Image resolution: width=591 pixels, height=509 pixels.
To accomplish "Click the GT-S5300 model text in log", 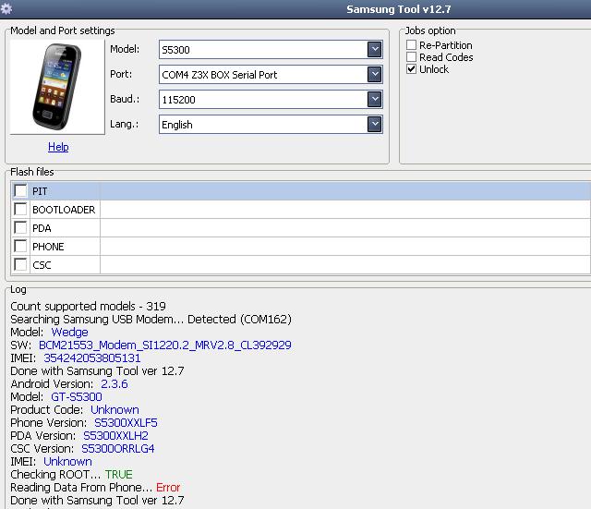I will tap(77, 396).
